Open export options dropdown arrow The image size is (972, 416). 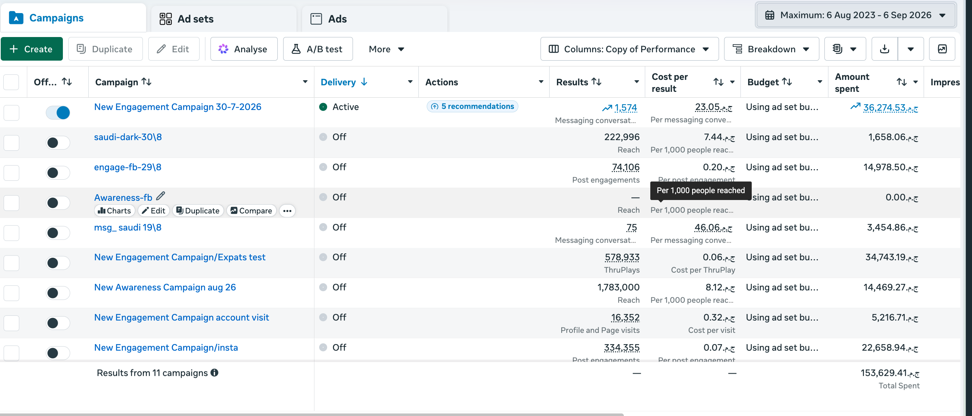point(911,49)
